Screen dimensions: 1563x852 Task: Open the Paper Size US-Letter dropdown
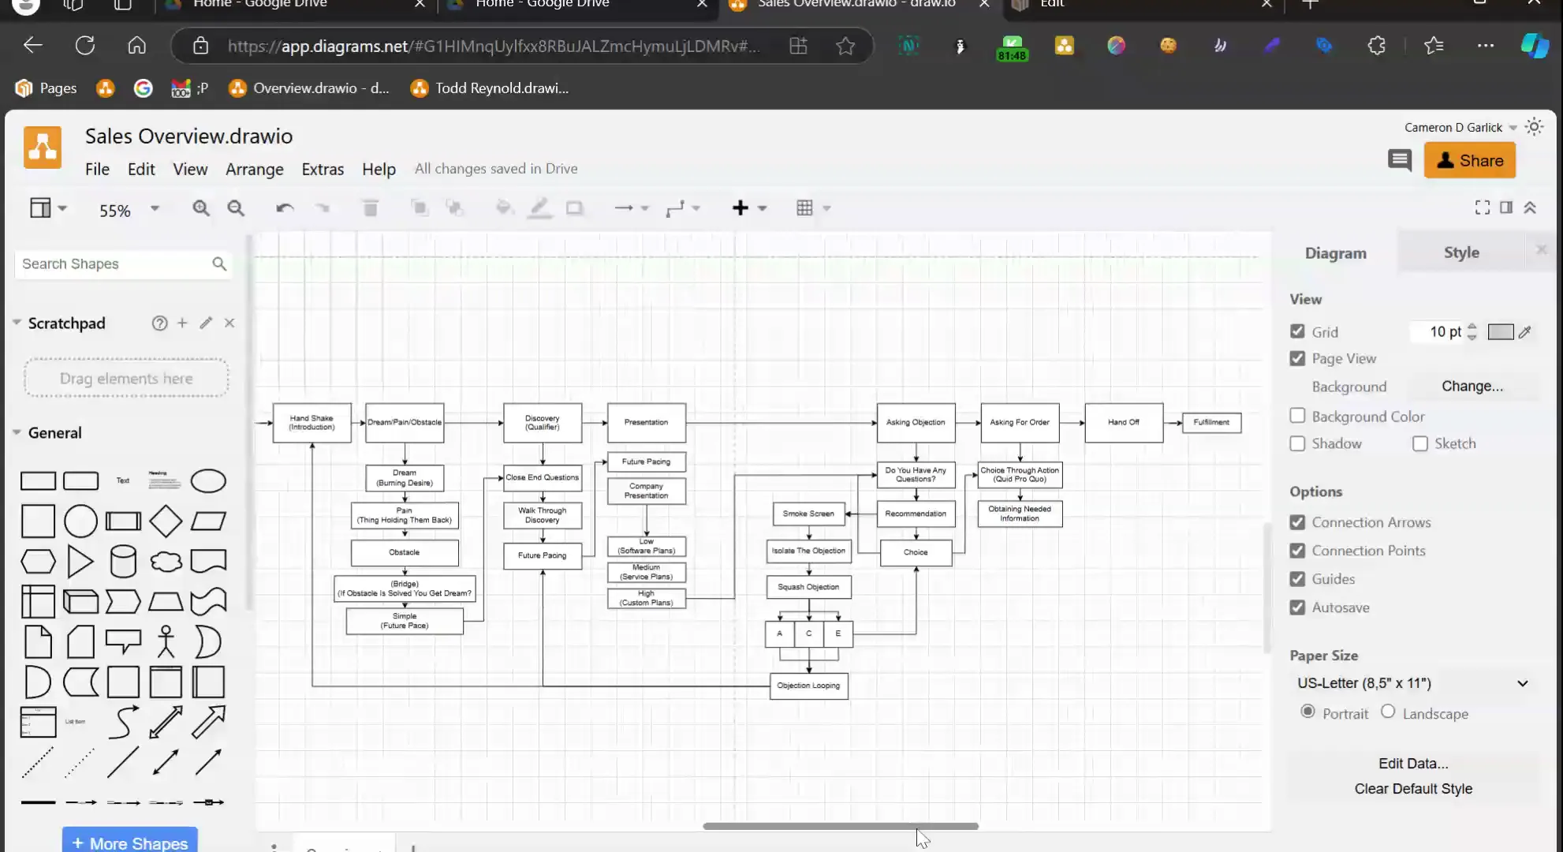(x=1412, y=683)
